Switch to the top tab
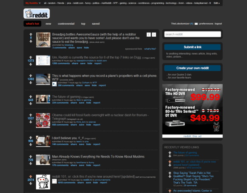This screenshot has height=193, width=247. coord(83,24)
